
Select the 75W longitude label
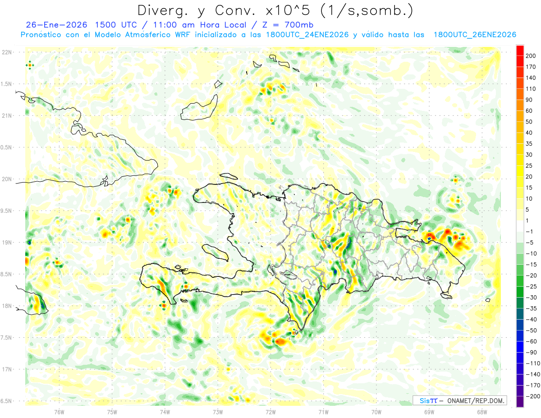point(112,412)
